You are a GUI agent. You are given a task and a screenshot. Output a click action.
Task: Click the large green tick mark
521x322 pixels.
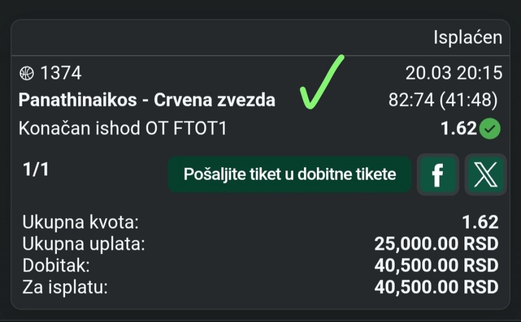(321, 81)
